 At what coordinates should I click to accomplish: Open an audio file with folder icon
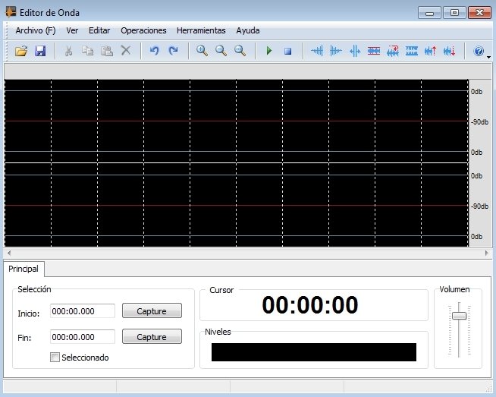click(21, 51)
